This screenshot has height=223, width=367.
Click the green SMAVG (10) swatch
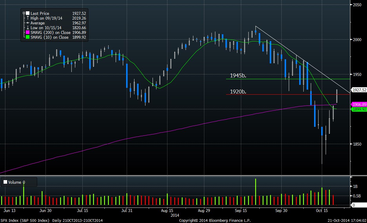click(x=28, y=37)
